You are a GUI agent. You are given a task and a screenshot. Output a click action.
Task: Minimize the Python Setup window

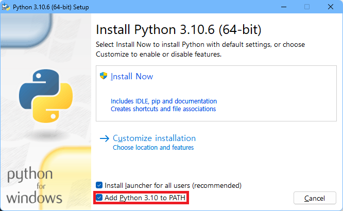[x=284, y=7]
